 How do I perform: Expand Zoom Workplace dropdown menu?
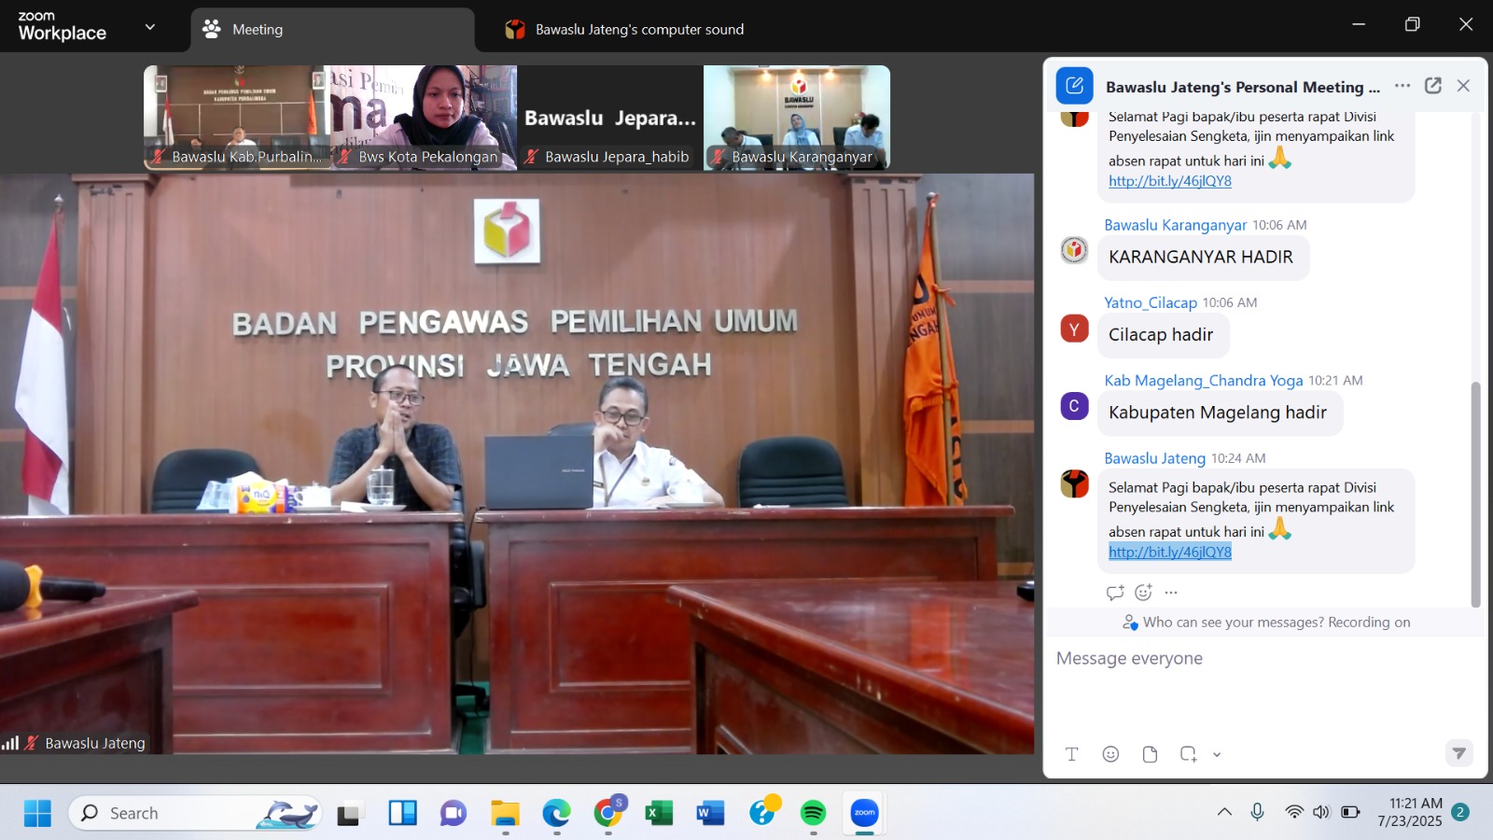(150, 27)
